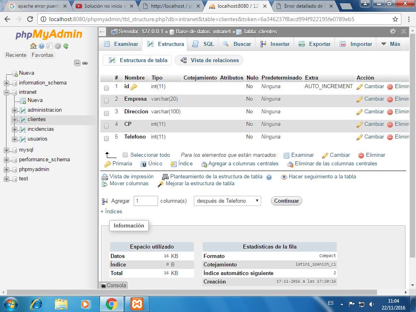Open the Exportar tab
The height and width of the screenshot is (312, 416).
314,44
